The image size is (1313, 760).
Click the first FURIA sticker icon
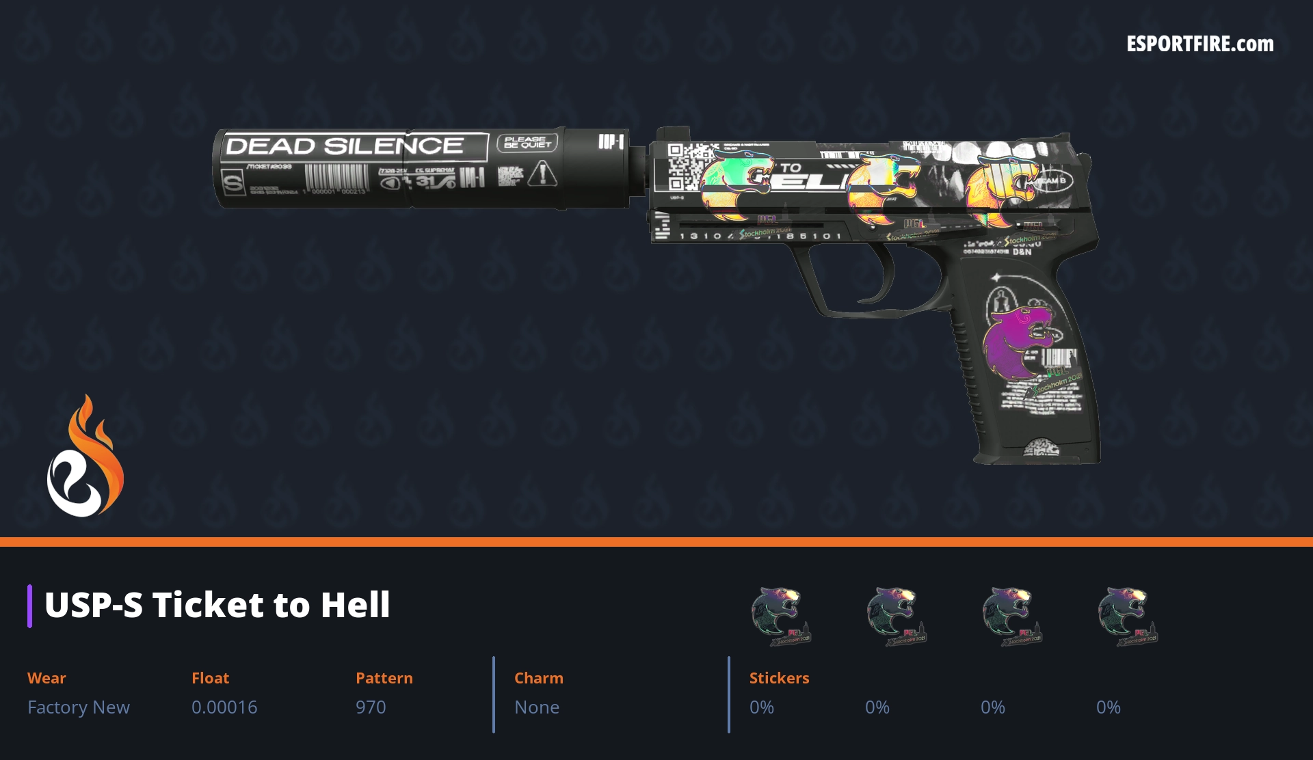pyautogui.click(x=780, y=616)
